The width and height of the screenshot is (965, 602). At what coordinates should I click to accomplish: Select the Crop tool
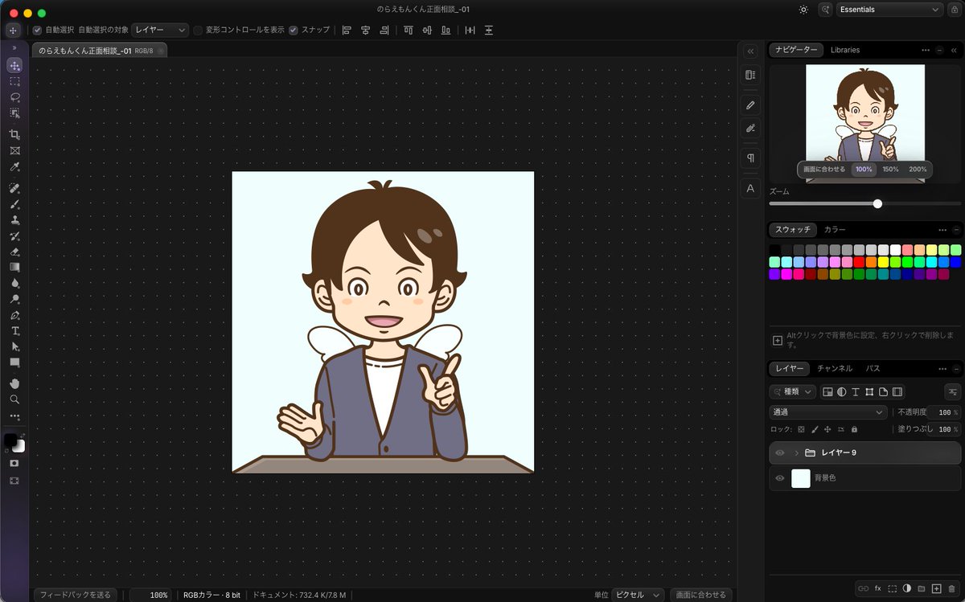coord(14,134)
